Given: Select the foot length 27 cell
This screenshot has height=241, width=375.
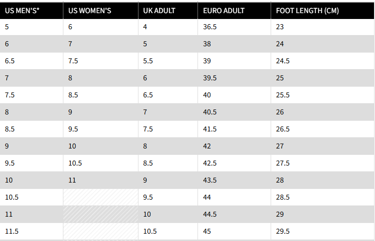Looking at the screenshot, I should (280, 146).
